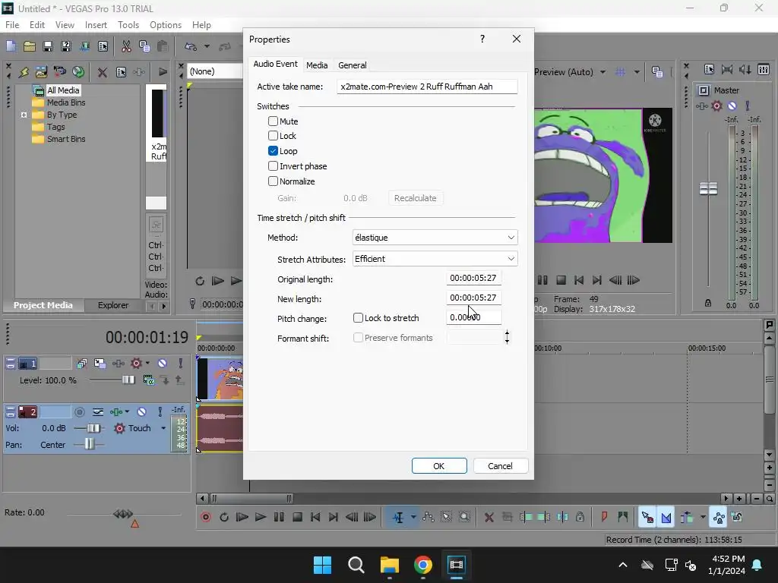
Task: Click the Record button in transport bar
Action: tap(206, 517)
